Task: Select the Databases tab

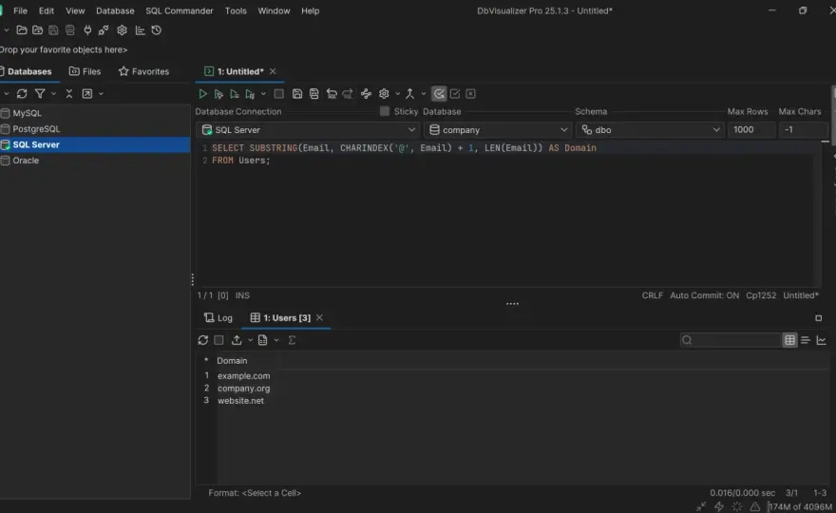Action: 27,71
